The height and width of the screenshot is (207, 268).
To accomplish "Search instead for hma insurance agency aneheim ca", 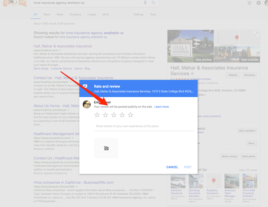I will tap(83, 37).
